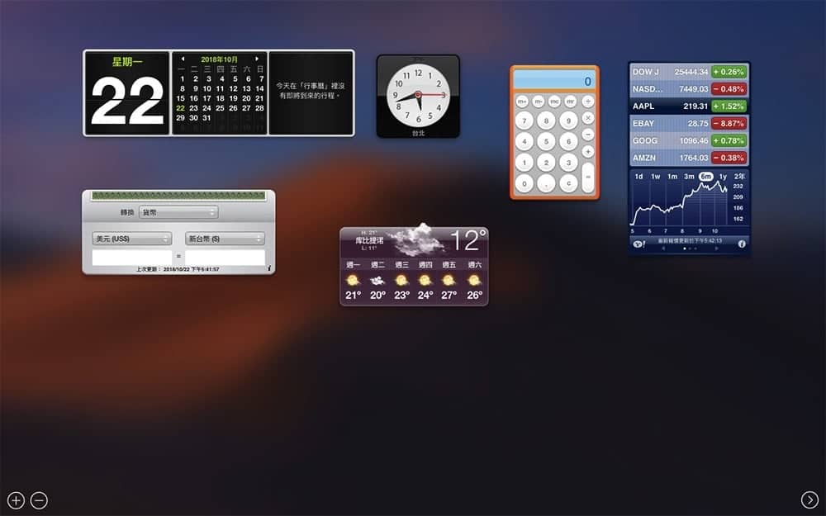Open widget removal mode with the minus button
The image size is (826, 516).
pos(39,500)
